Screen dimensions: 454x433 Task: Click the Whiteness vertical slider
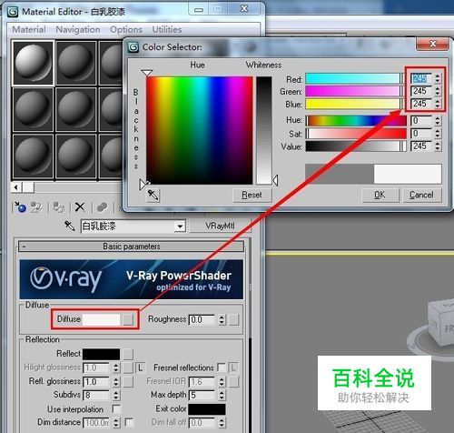(x=264, y=130)
